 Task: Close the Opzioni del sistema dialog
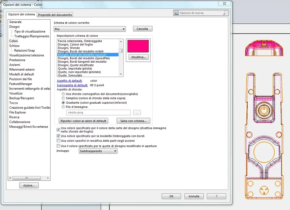[x=224, y=3]
